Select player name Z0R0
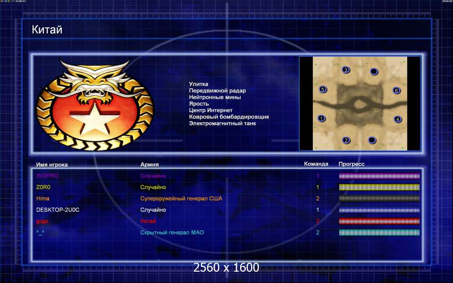The height and width of the screenshot is (283, 453). pos(43,187)
